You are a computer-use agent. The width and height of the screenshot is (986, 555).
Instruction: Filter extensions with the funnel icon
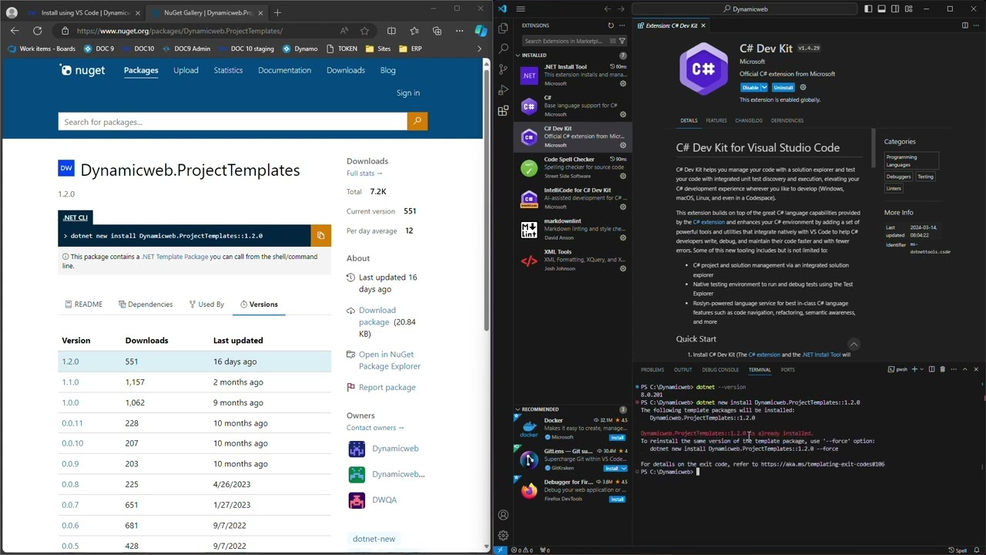click(622, 41)
